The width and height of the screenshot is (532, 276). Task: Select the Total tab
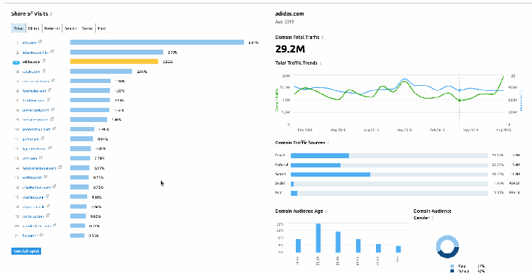18,28
